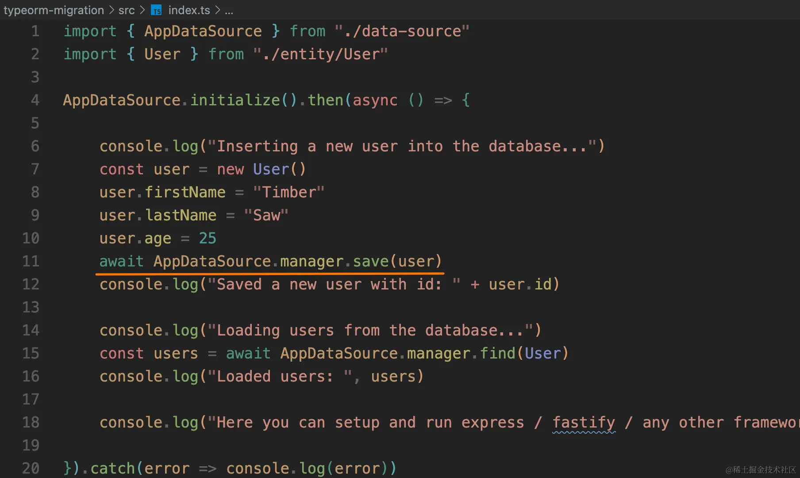Click the initialize method call
Viewport: 800px width, 478px height.
[x=235, y=100]
